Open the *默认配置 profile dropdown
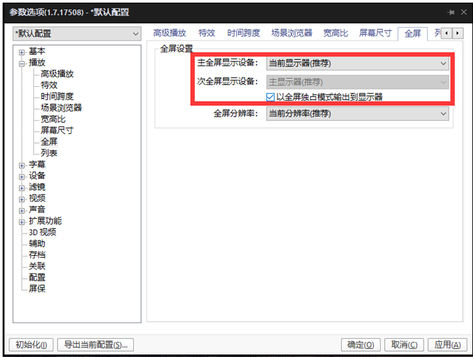 pos(77,34)
